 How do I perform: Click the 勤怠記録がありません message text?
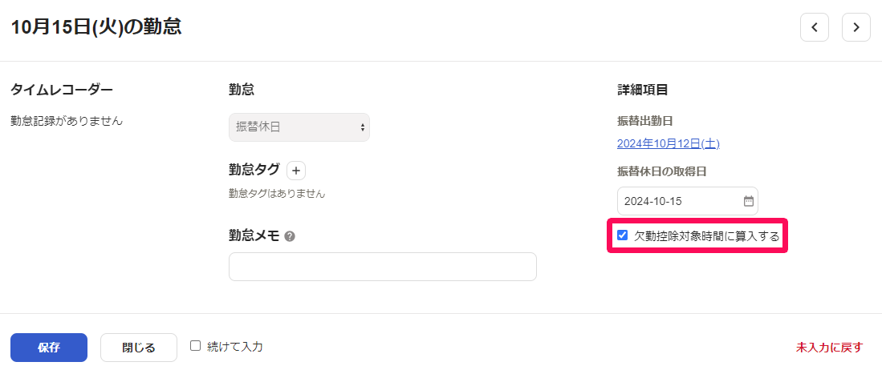pyautogui.click(x=67, y=120)
